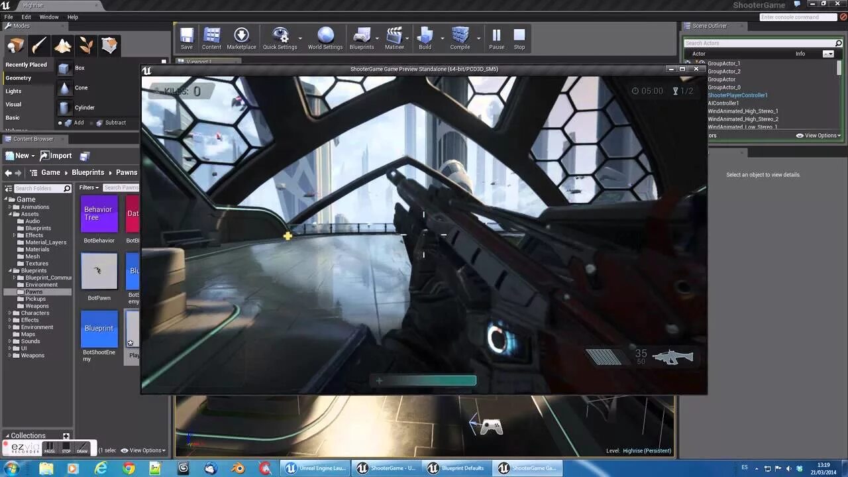
Task: Click Game in the breadcrumb path
Action: [x=50, y=172]
